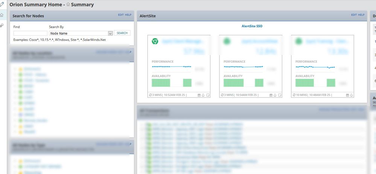376x174 pixels.
Task: Click the performance graph on first monitor card
Action: point(172,67)
